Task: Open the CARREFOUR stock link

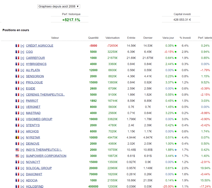Action: (35, 58)
